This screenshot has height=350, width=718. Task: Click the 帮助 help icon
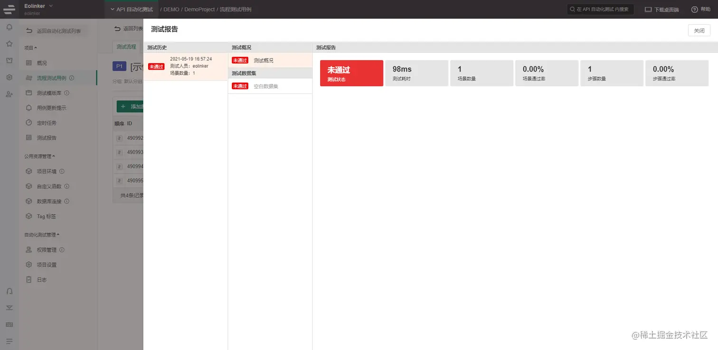694,9
